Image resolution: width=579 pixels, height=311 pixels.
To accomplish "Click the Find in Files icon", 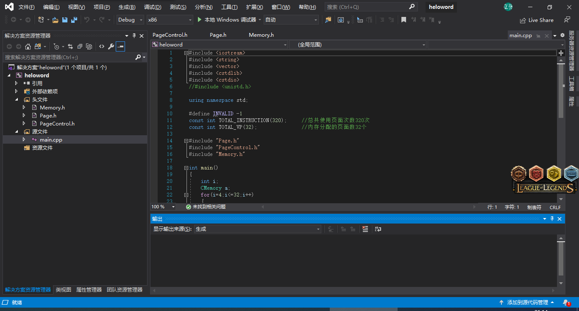I will [x=328, y=20].
